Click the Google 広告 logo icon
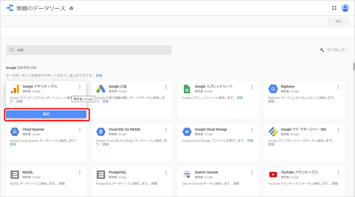Viewport: 355px width, 197px height. (x=101, y=89)
